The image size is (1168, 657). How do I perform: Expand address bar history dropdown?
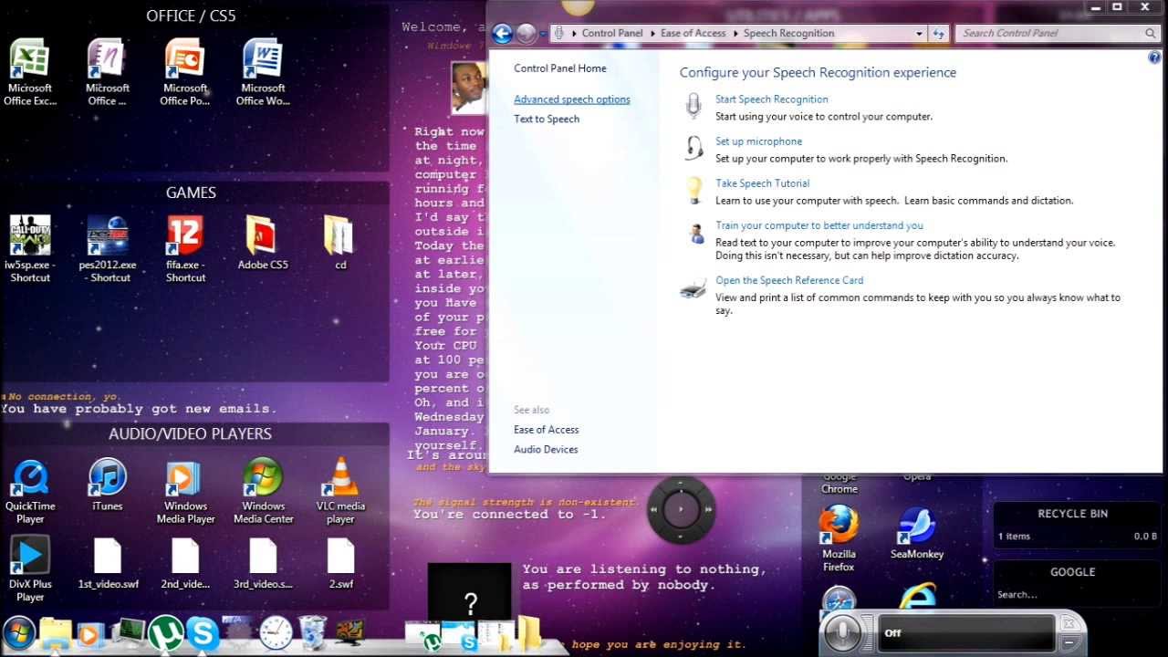click(x=919, y=34)
